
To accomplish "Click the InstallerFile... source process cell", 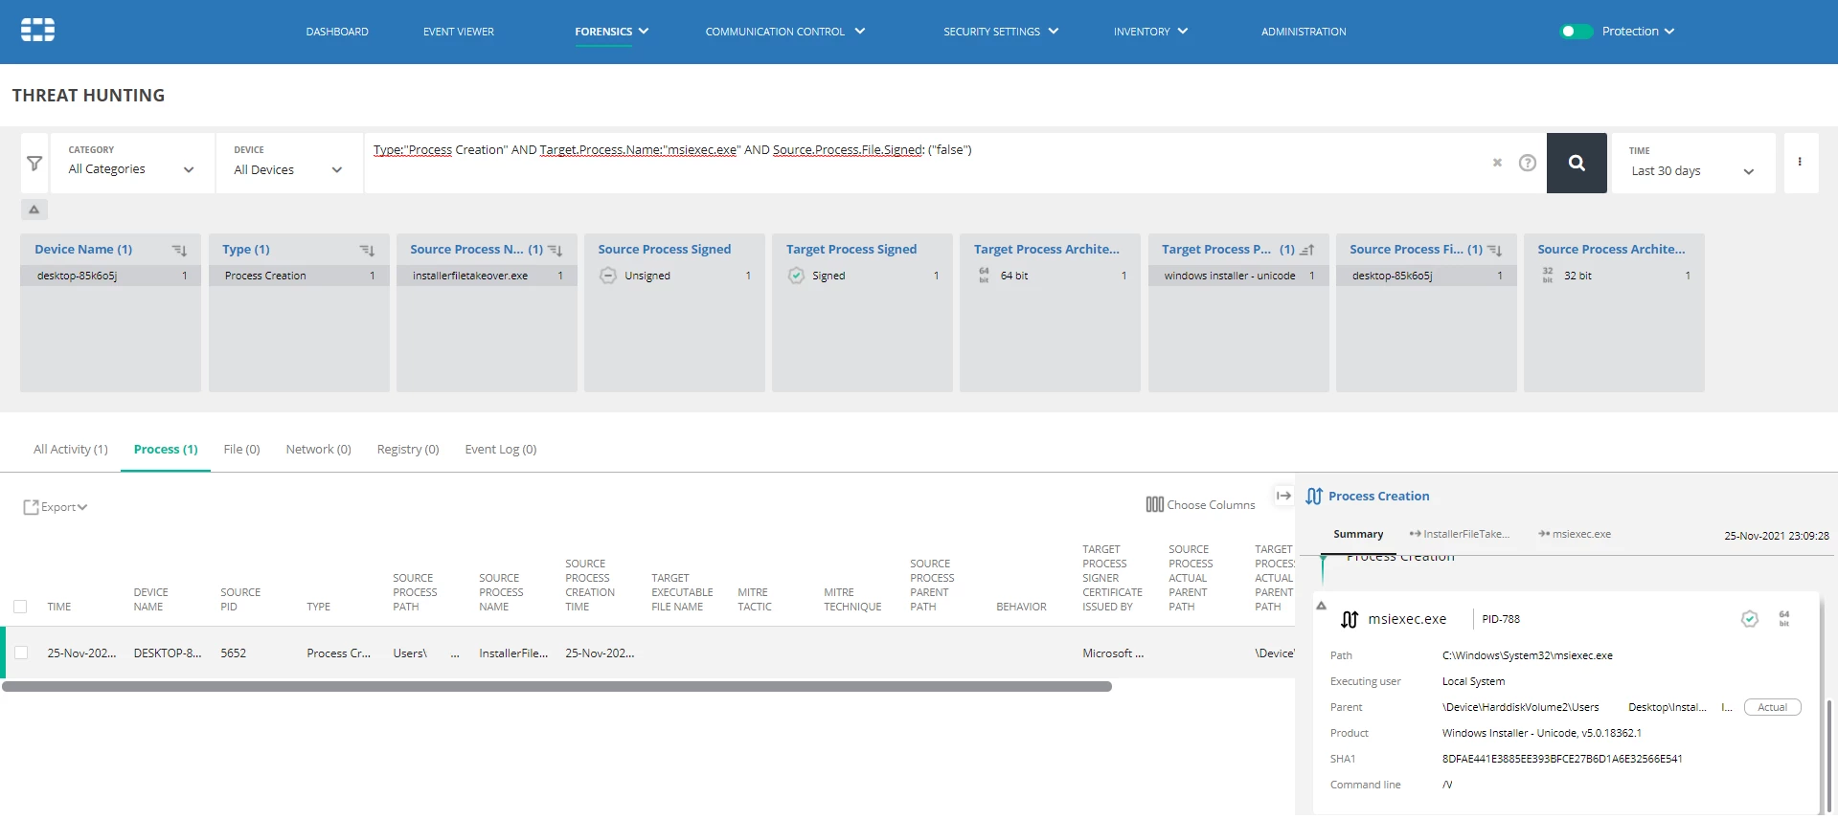I will click(513, 653).
